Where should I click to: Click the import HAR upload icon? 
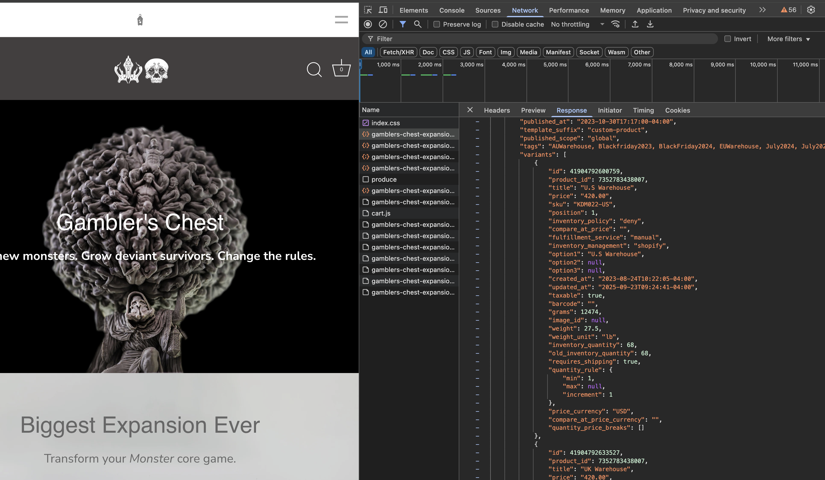point(635,24)
